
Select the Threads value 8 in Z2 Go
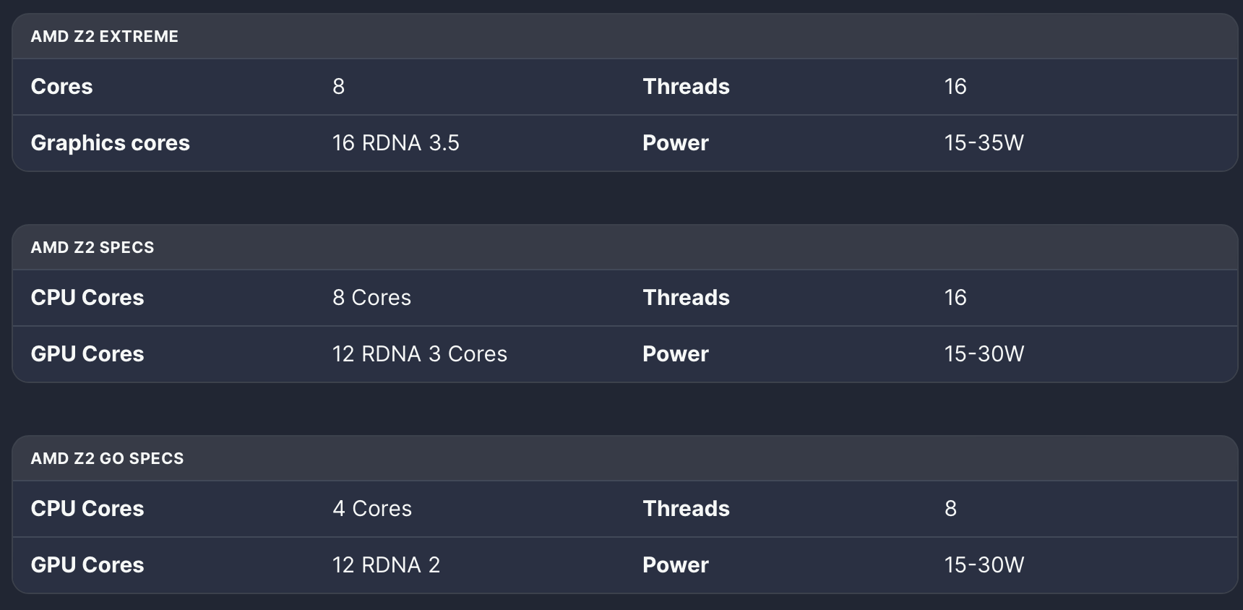click(951, 509)
